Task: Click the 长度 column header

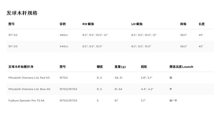Action: pyautogui.click(x=201, y=24)
